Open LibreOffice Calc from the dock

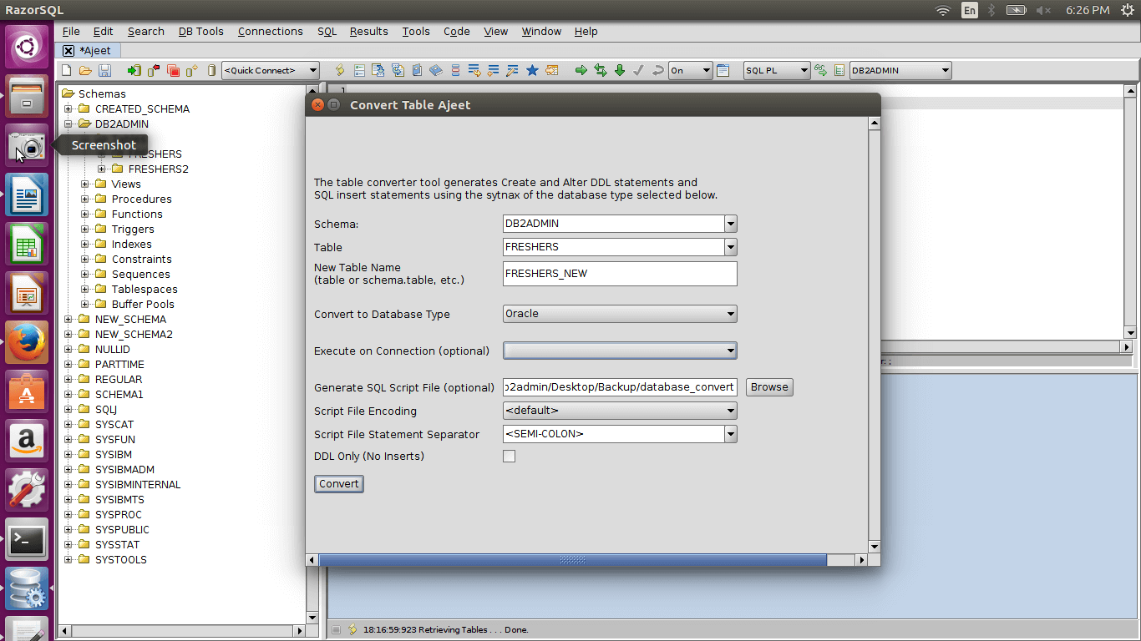pos(28,244)
